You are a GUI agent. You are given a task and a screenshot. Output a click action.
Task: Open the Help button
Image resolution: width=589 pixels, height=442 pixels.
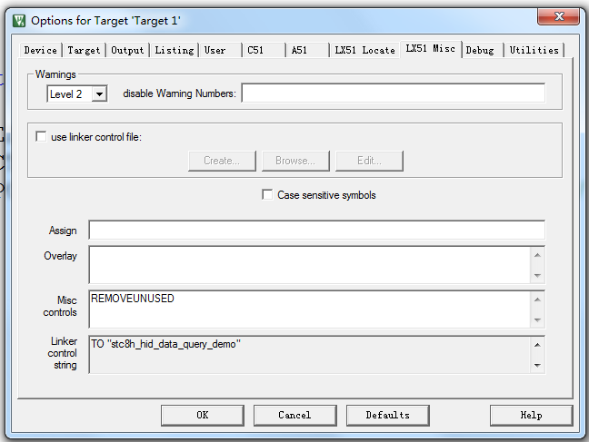click(532, 416)
